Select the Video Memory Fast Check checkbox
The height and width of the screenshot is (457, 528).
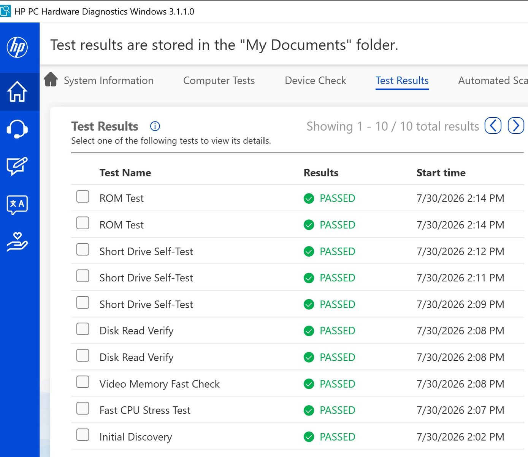click(x=83, y=382)
